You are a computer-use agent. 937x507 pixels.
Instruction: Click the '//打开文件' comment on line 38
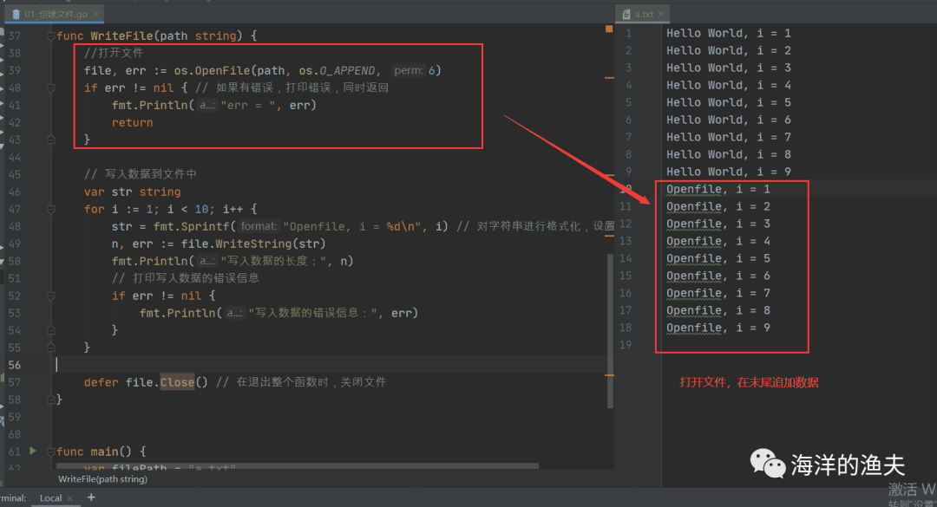pyautogui.click(x=114, y=53)
